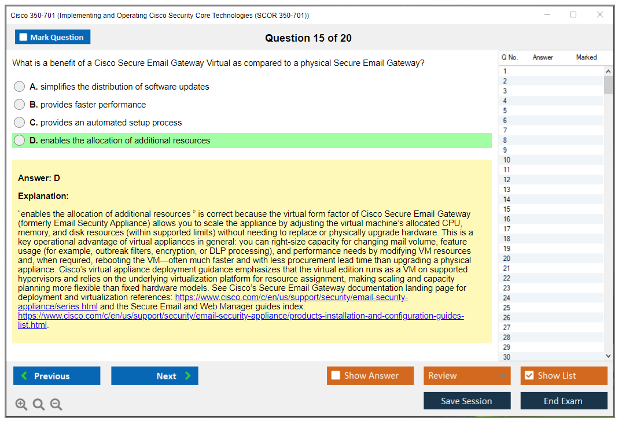Pick option D allocation of resources

pyautogui.click(x=20, y=141)
